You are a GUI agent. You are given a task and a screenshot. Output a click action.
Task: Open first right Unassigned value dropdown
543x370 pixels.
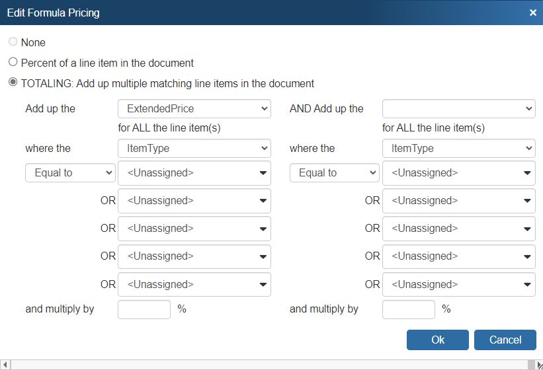click(x=458, y=173)
